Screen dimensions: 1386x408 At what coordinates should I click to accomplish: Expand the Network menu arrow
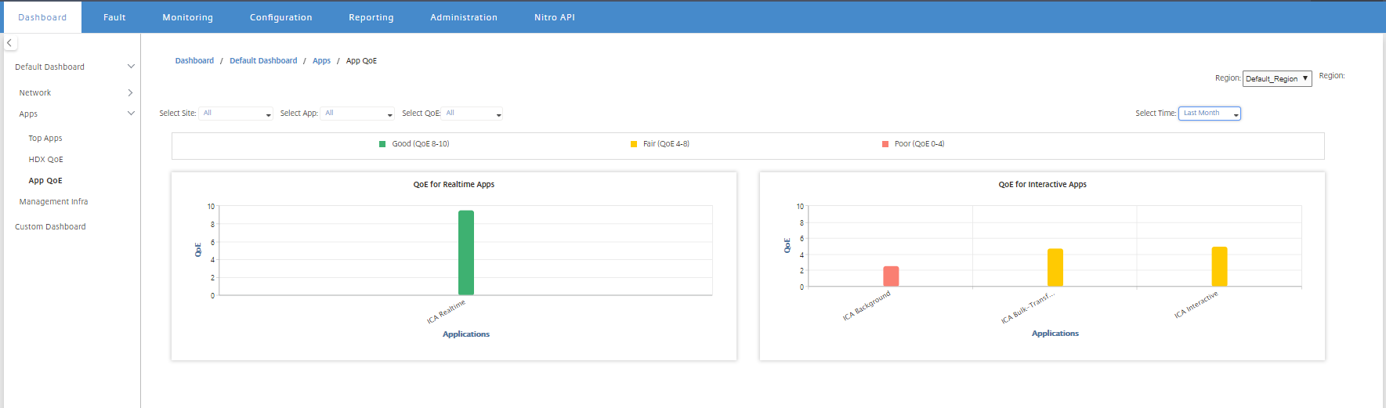pyautogui.click(x=130, y=92)
